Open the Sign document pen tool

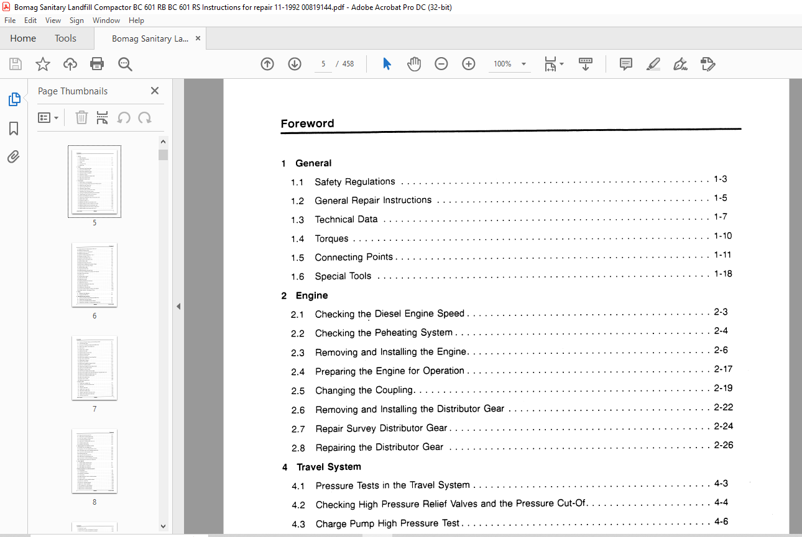point(681,64)
